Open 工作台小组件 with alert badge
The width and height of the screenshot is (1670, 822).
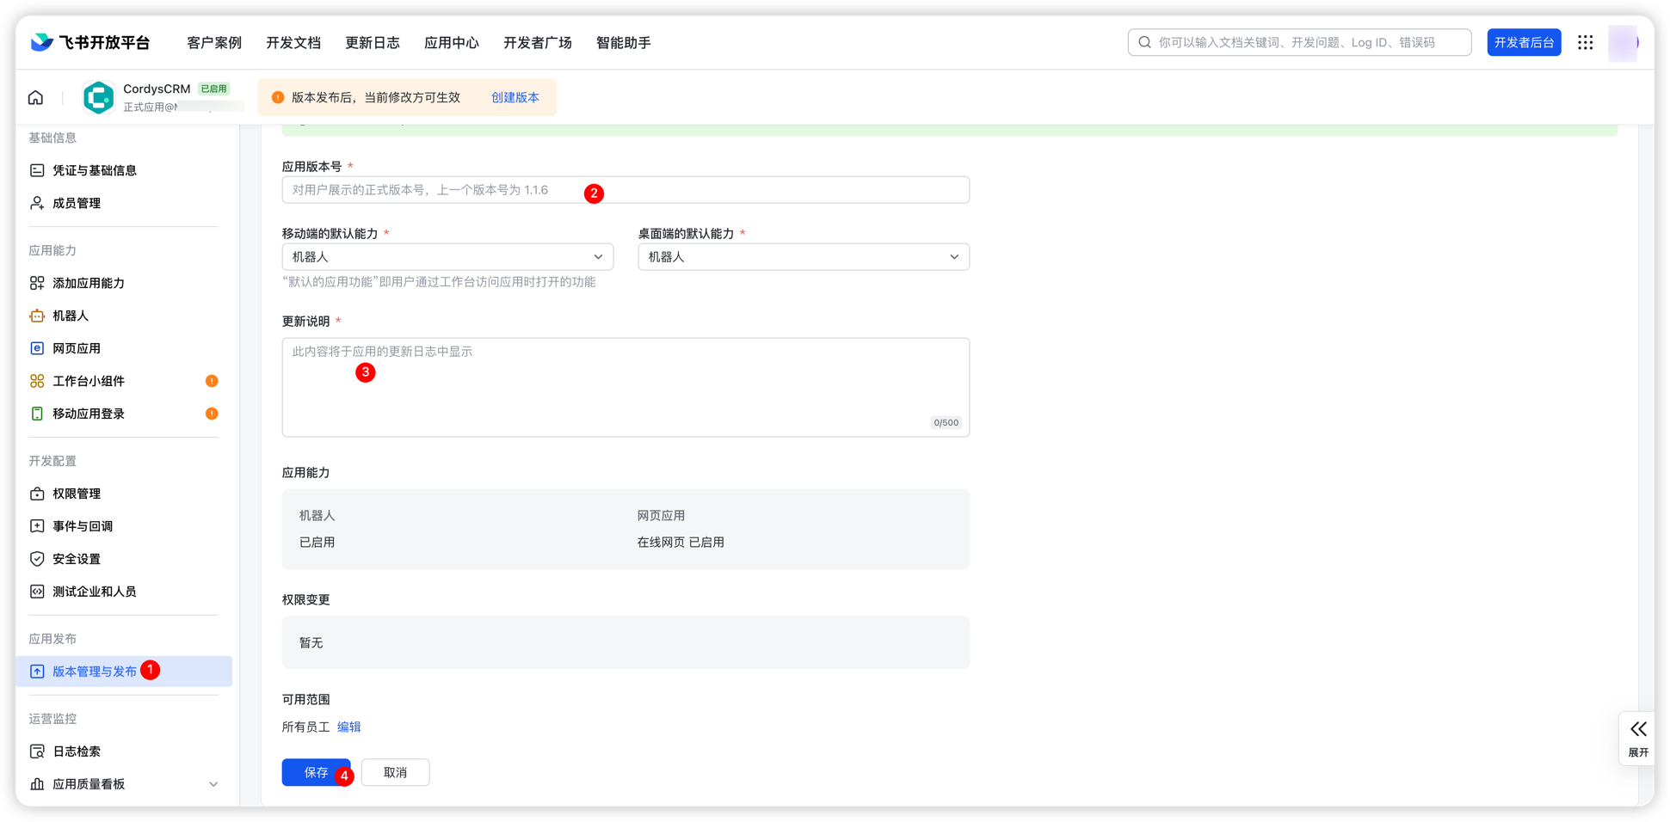(87, 381)
